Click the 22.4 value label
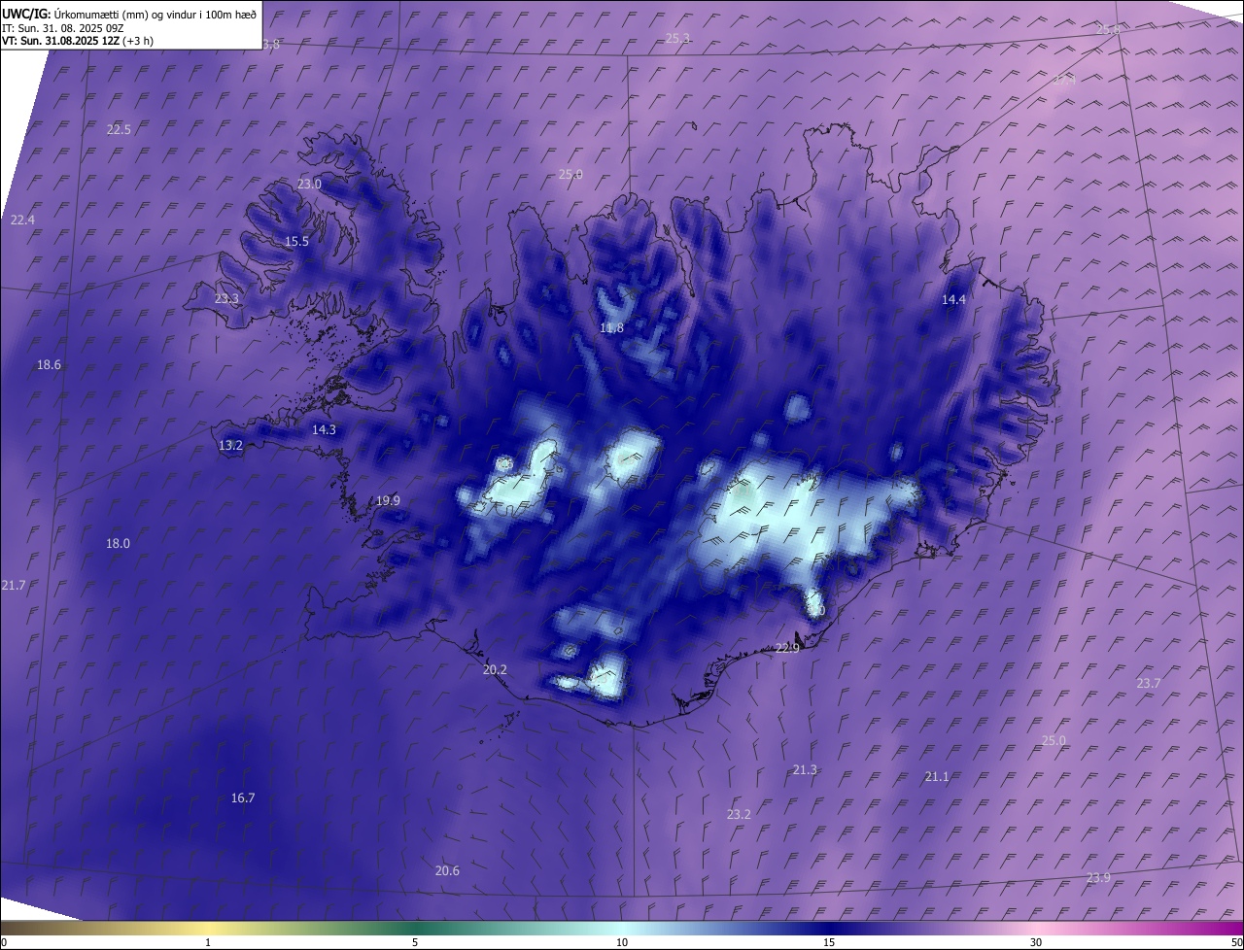 (x=22, y=221)
